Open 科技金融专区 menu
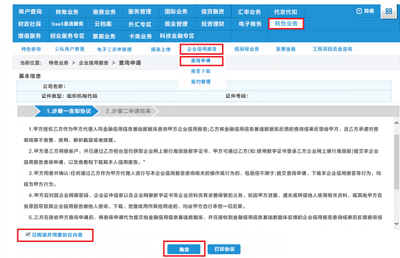The width and height of the screenshot is (400, 258). point(177,36)
